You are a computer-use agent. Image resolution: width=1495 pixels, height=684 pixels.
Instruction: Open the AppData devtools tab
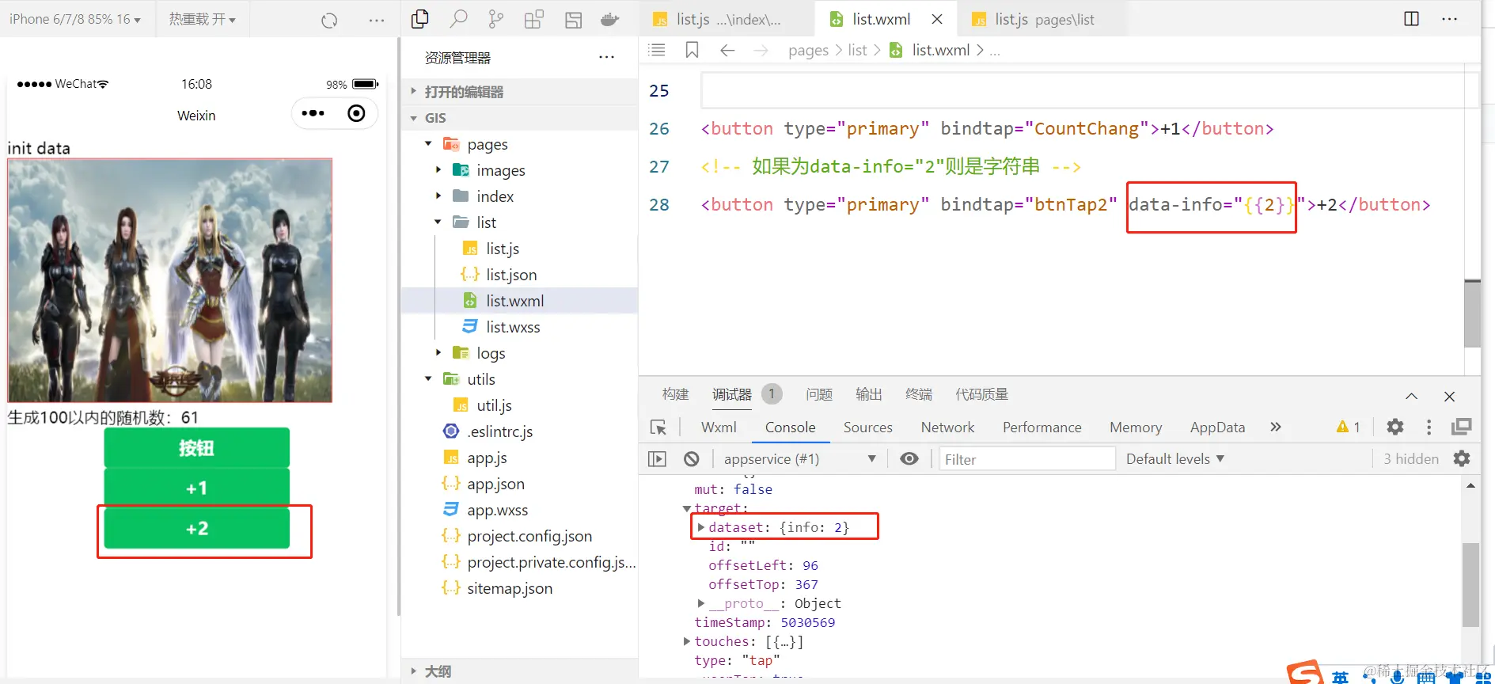(x=1217, y=427)
